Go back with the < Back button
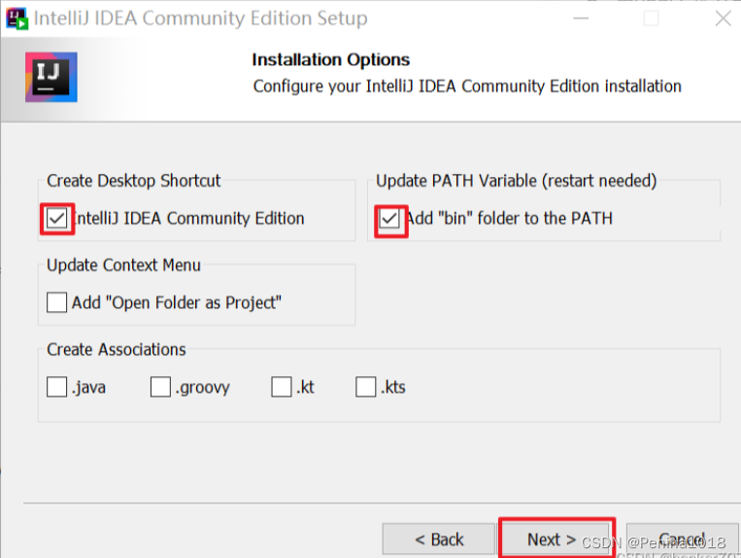 click(x=439, y=540)
